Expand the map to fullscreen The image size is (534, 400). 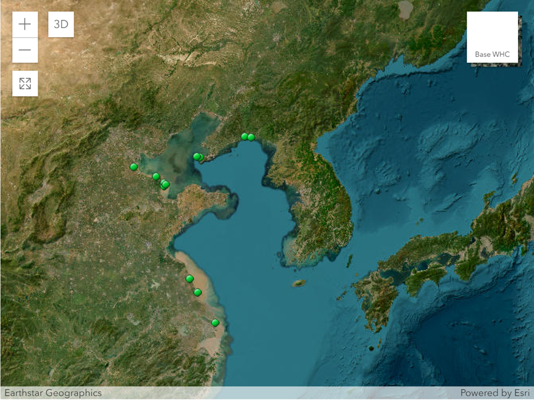(25, 83)
